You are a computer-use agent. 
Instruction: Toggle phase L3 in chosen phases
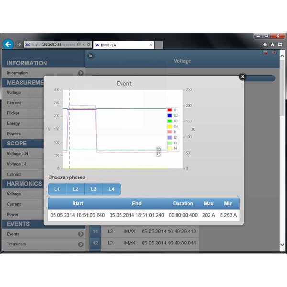93,189
